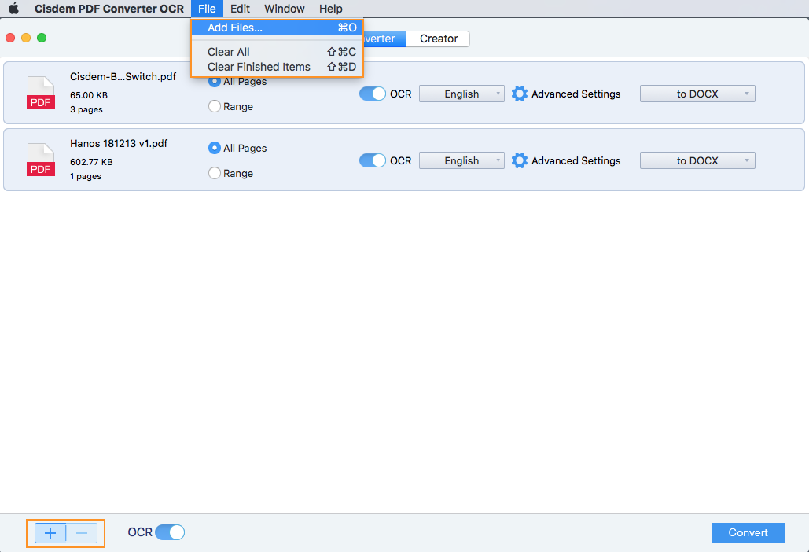Click the minus button to remove file

[x=82, y=533]
